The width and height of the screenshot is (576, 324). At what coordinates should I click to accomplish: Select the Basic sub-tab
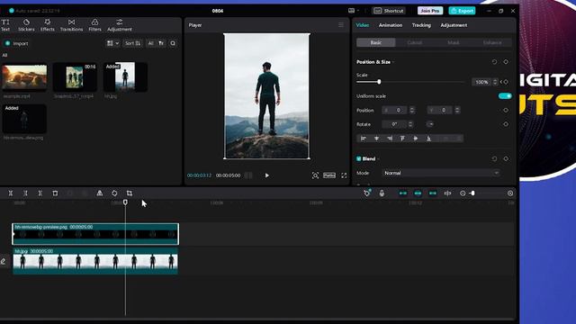(376, 42)
